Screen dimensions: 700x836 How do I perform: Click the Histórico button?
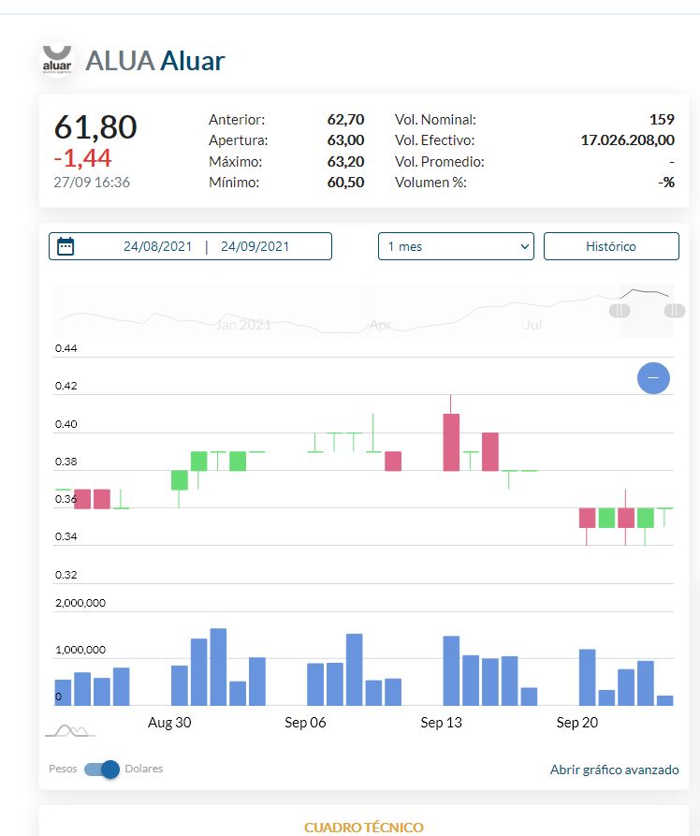611,246
